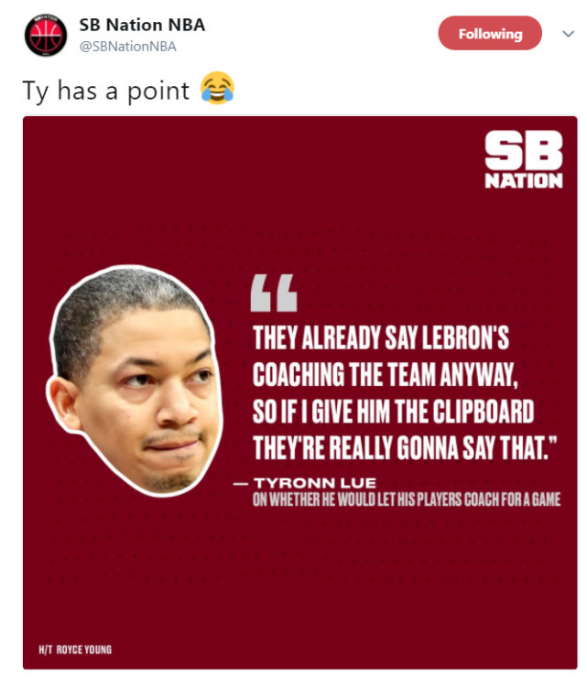This screenshot has height=686, width=587.
Task: Click the line "They're really gonna say that"
Action: point(405,447)
